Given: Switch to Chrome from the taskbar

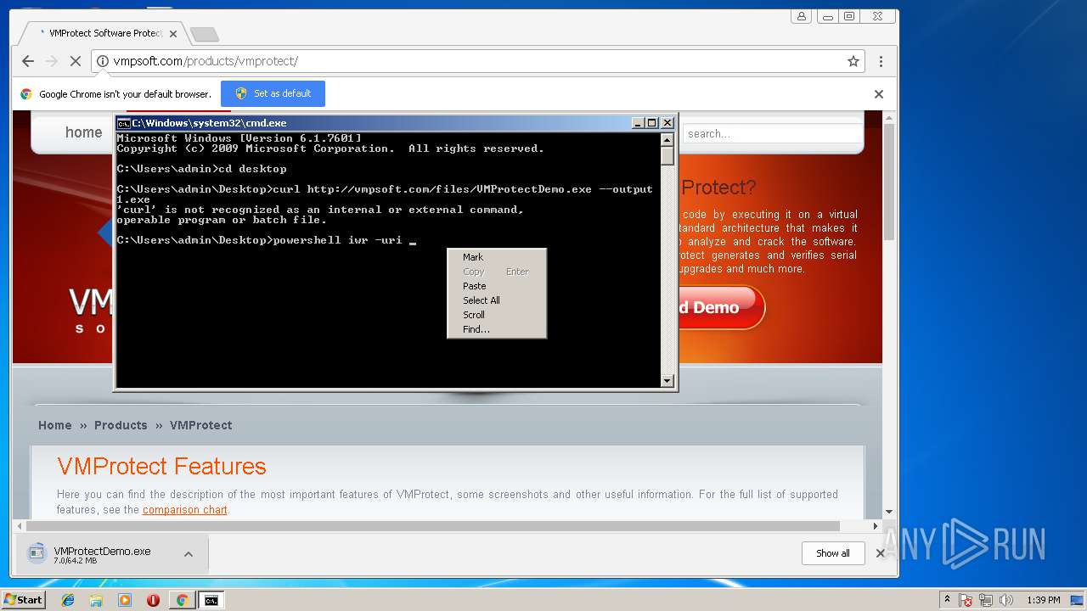Looking at the screenshot, I should coord(182,600).
